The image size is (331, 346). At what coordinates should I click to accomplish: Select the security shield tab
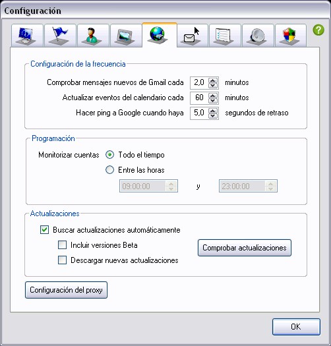291,36
